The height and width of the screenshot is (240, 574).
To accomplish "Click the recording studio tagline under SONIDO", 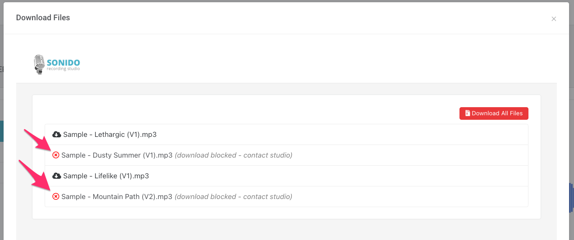I will coord(63,69).
